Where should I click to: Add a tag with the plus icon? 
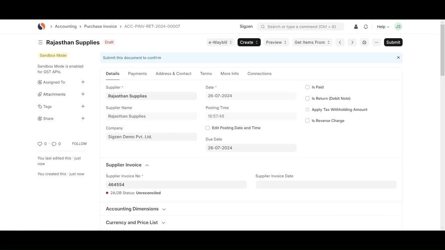83,106
